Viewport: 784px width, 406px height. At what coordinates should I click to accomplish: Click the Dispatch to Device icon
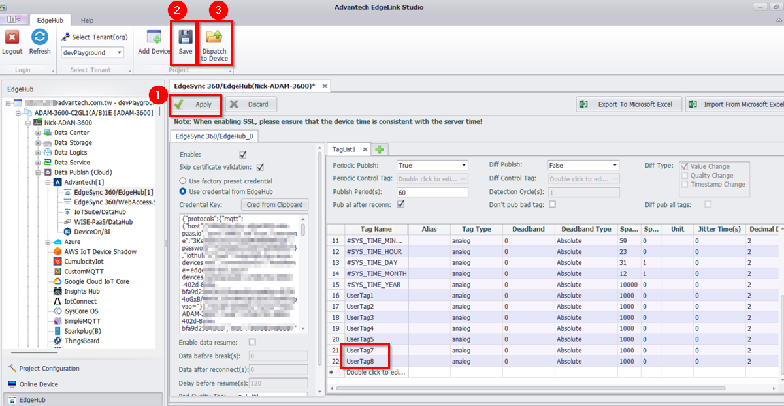click(214, 37)
